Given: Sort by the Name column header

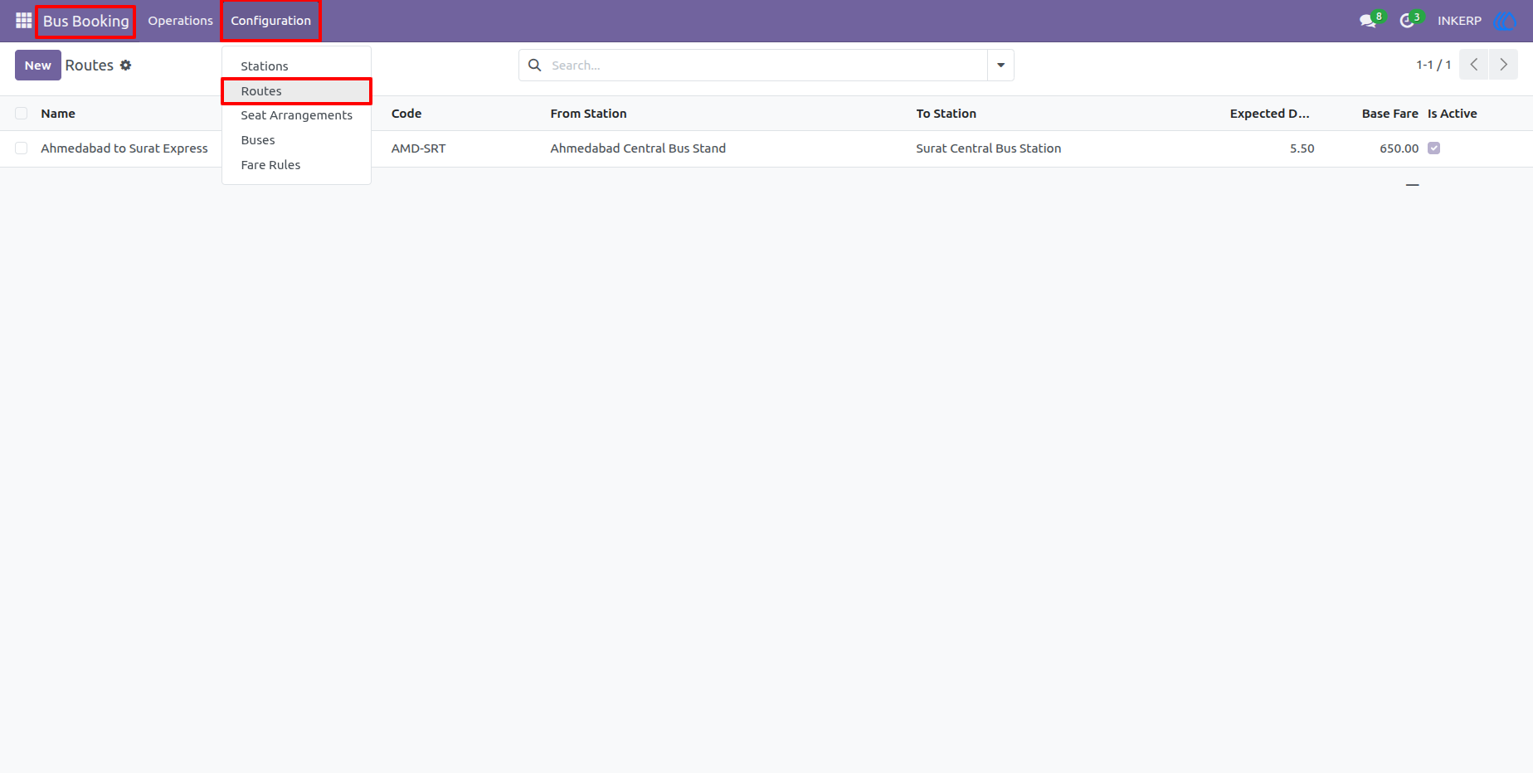Looking at the screenshot, I should (x=58, y=114).
